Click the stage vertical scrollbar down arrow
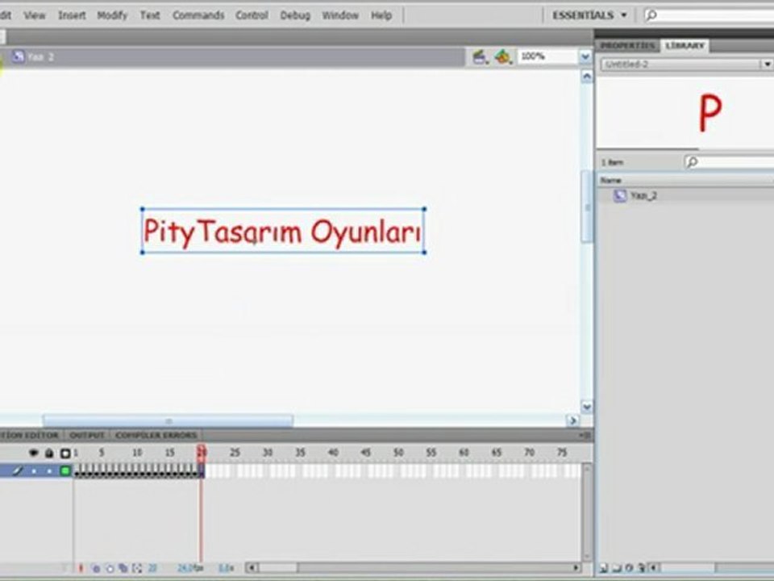 pyautogui.click(x=586, y=407)
